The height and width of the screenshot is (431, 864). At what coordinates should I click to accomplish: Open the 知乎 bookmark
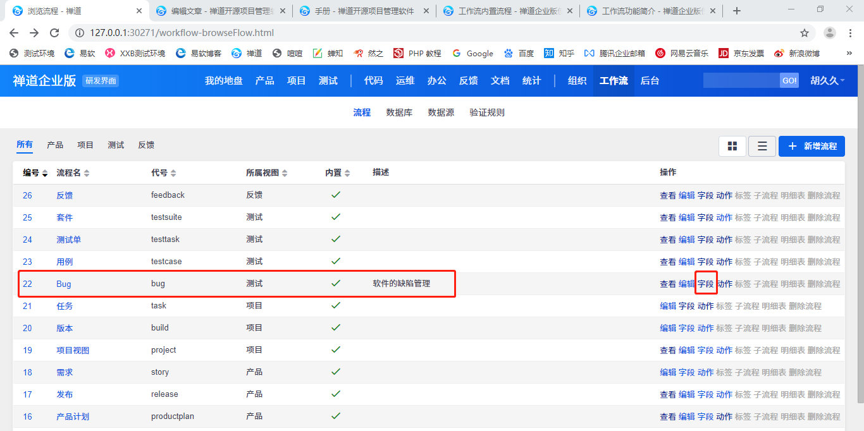click(x=559, y=53)
